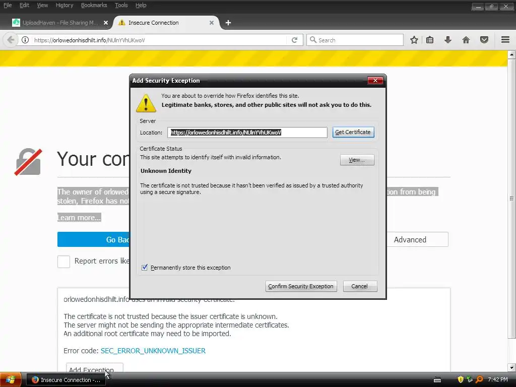This screenshot has width=516, height=387.
Task: Open site information icon in address bar
Action: 25,40
